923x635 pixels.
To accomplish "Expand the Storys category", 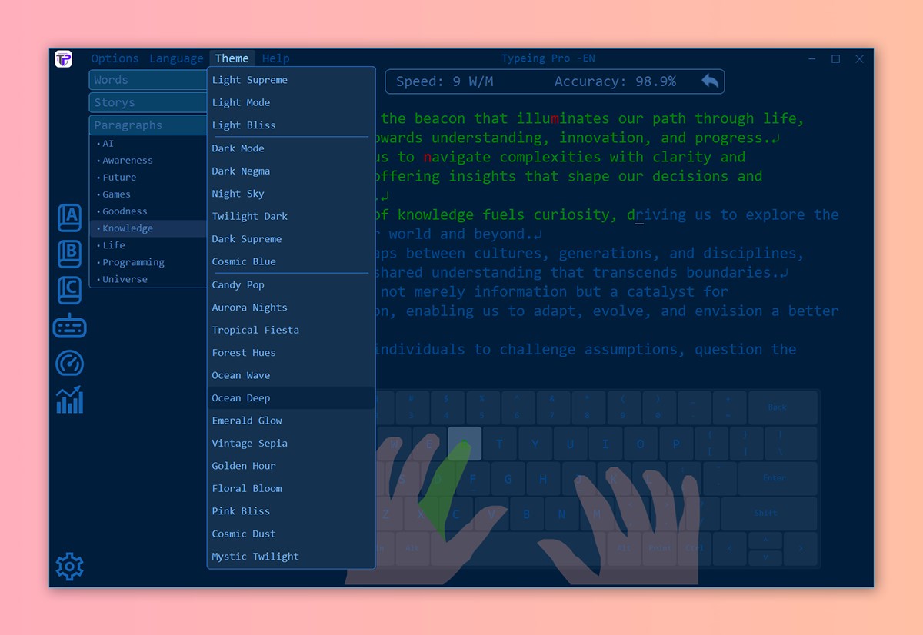I will [x=148, y=102].
